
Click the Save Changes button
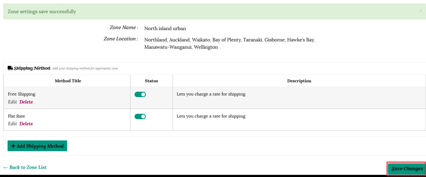click(x=407, y=169)
